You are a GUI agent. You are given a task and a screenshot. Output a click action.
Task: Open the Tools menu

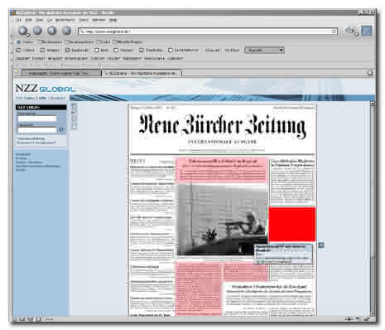click(x=84, y=20)
